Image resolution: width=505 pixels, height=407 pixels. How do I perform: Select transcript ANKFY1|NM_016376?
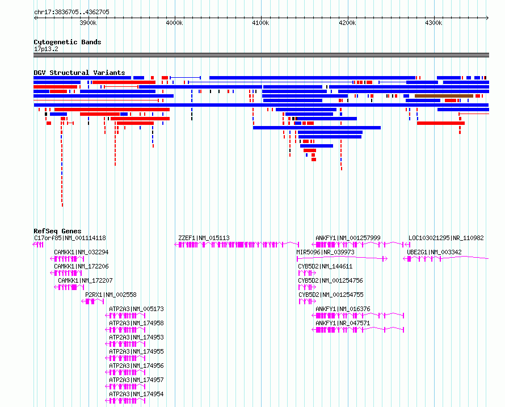(343, 309)
